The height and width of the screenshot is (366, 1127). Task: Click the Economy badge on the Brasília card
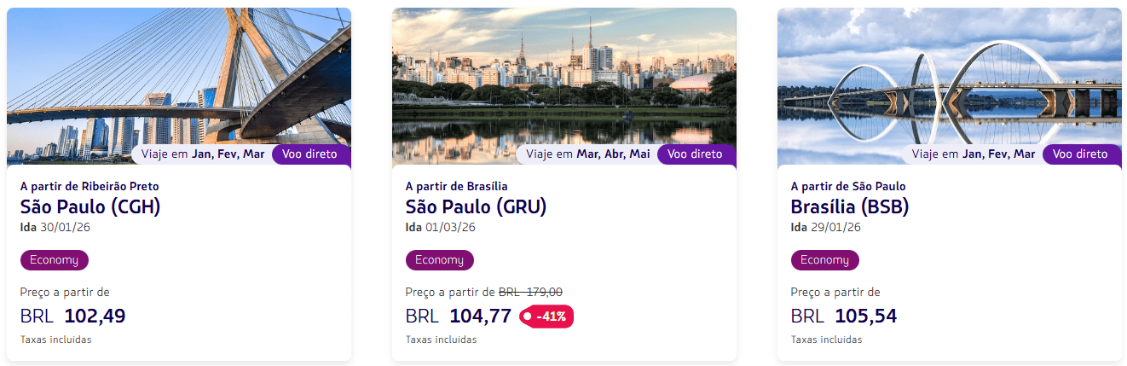(x=824, y=260)
